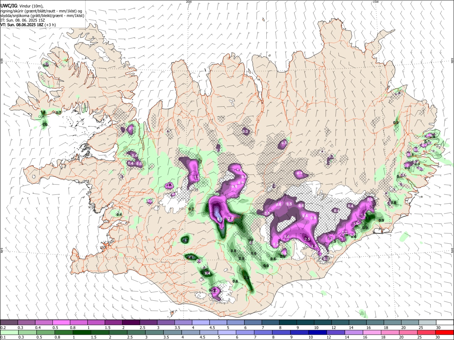Select the 'rigning/skúrir' legend description line
This screenshot has width=454, height=340.
pyautogui.click(x=41, y=11)
